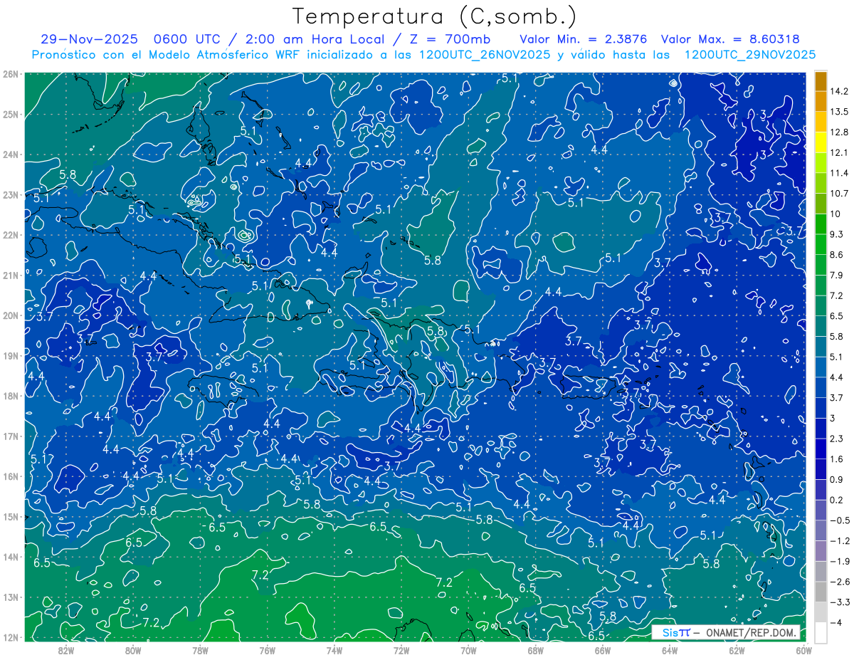The image size is (854, 660).
Task: Click the 72W longitude axis label
Action: [401, 650]
